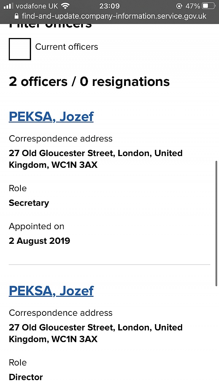Image resolution: width=219 pixels, height=390 pixels.
Task: Tap the vodafone UK carrier label
Action: click(x=37, y=6)
